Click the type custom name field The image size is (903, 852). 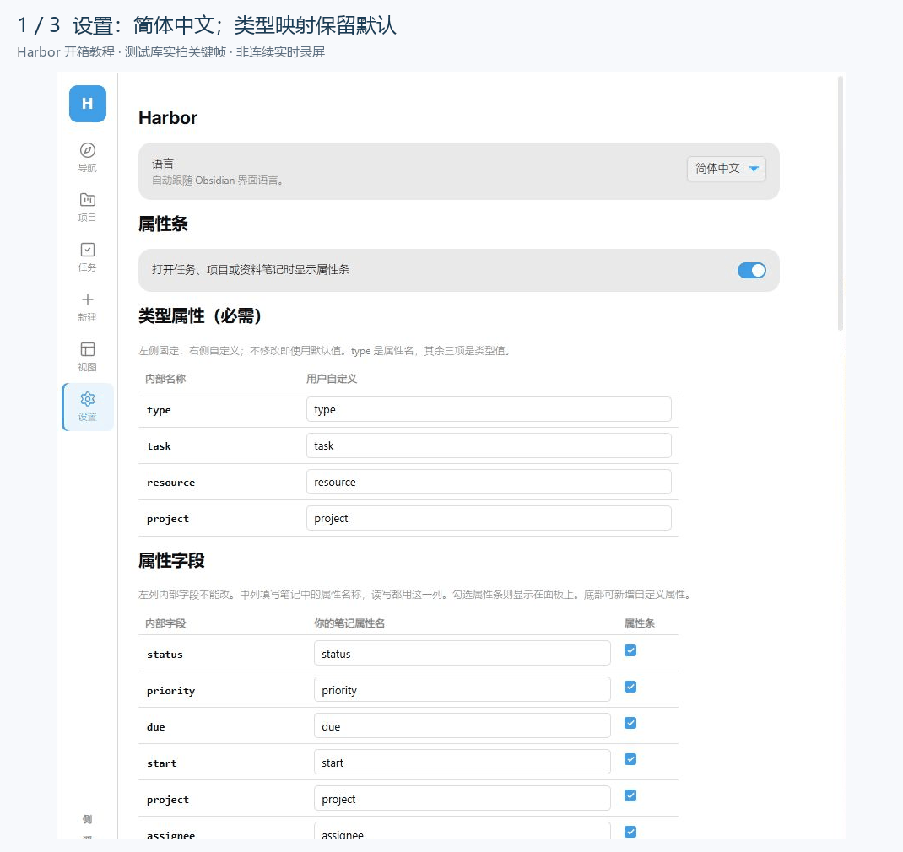(489, 409)
